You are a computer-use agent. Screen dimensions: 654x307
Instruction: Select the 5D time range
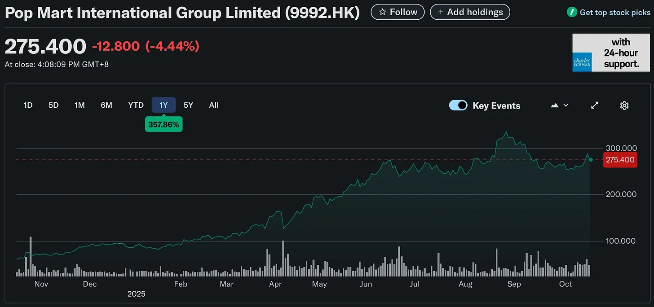click(x=53, y=105)
